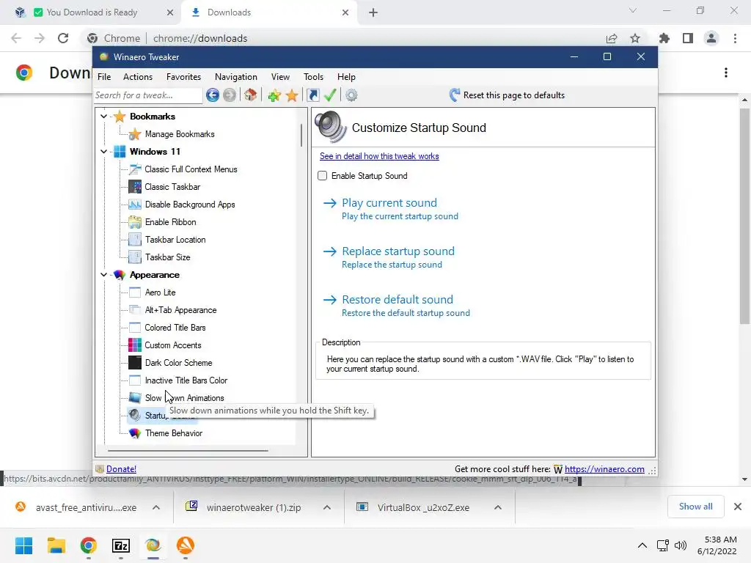This screenshot has height=563, width=751.
Task: Open the Navigation menu
Action: [235, 76]
